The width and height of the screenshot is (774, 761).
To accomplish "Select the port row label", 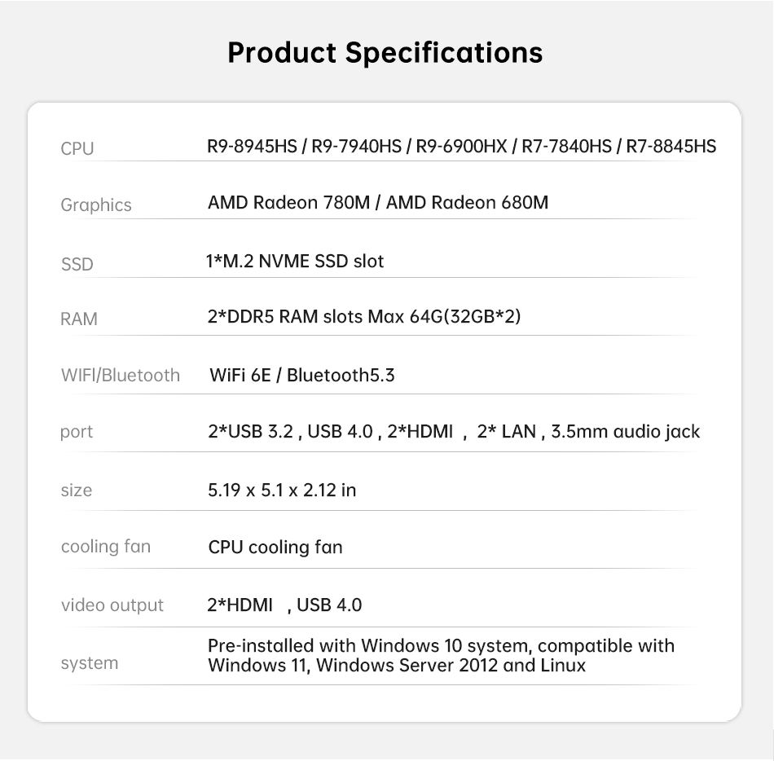I will [x=76, y=433].
